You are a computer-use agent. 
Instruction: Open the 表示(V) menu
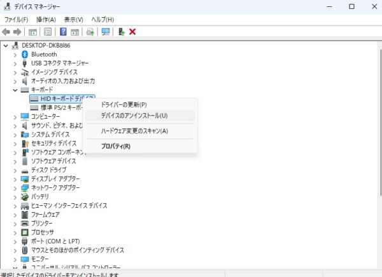[74, 20]
